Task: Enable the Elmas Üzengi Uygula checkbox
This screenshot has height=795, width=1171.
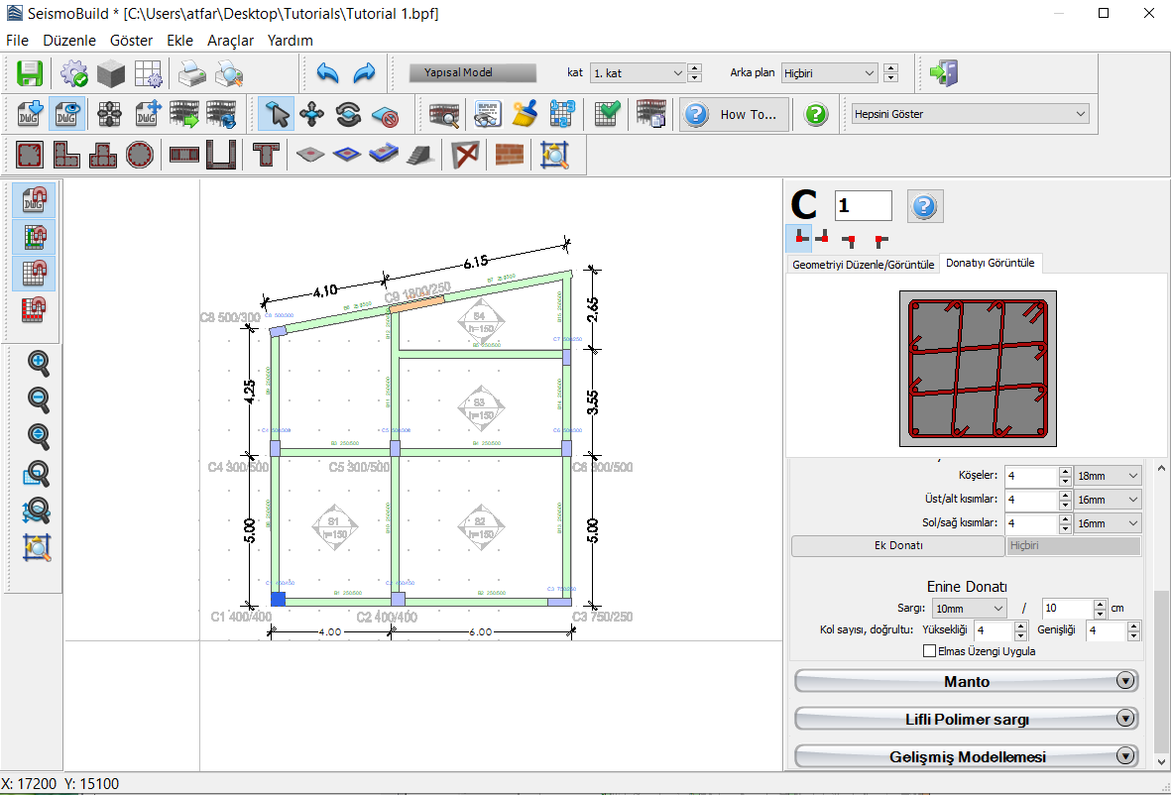Action: tap(929, 651)
